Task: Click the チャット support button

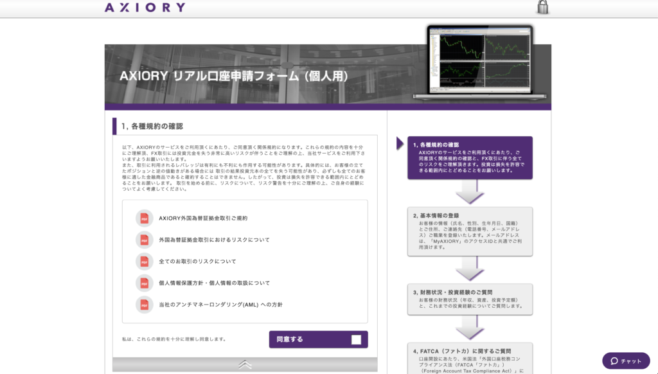Action: click(x=626, y=361)
